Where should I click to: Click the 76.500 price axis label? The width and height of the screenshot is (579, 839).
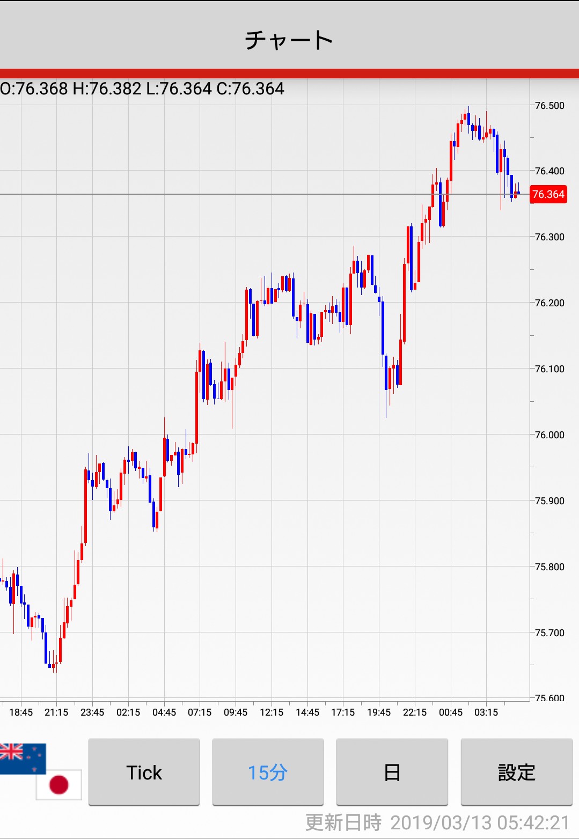pos(549,106)
